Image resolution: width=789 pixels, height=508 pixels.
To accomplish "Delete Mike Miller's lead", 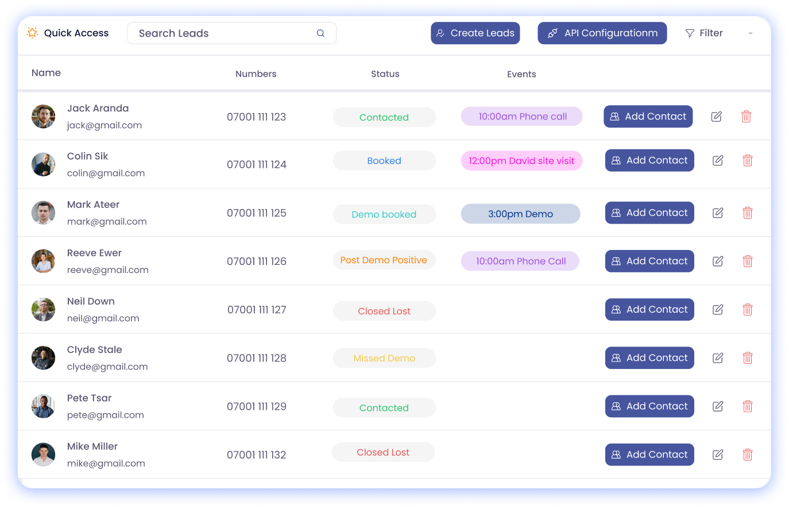I will tap(747, 455).
